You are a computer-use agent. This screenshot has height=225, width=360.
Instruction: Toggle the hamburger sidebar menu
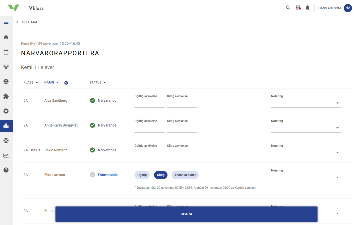pyautogui.click(x=6, y=22)
